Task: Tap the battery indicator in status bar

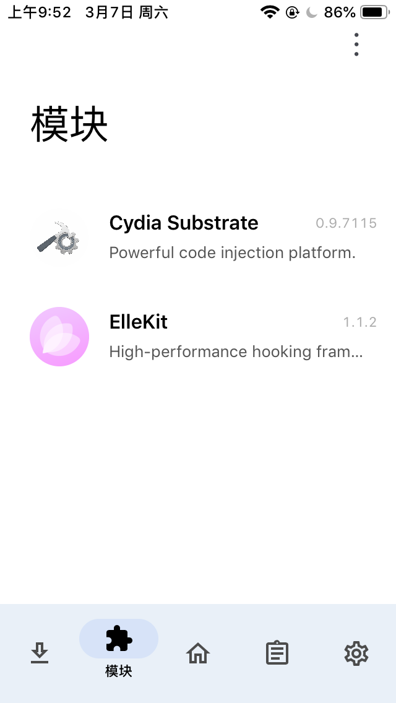Action: click(x=374, y=12)
